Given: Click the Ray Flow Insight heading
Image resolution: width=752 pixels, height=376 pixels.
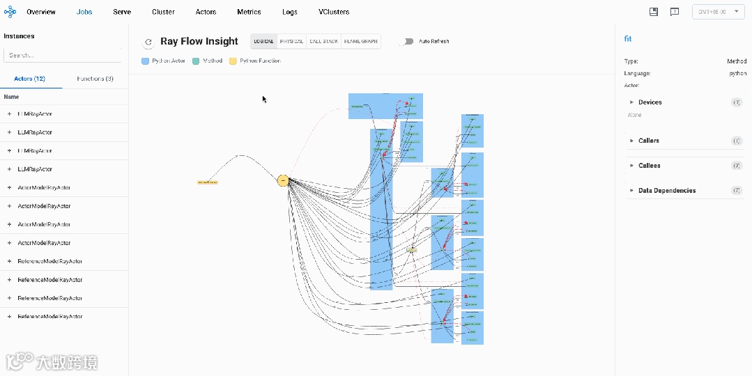Looking at the screenshot, I should pyautogui.click(x=199, y=41).
